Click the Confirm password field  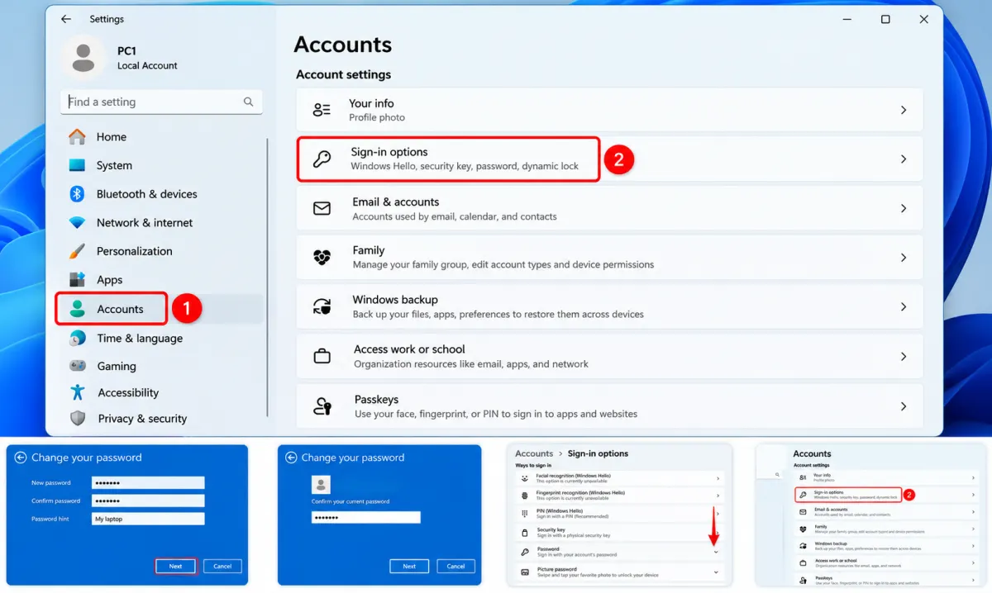[148, 500]
